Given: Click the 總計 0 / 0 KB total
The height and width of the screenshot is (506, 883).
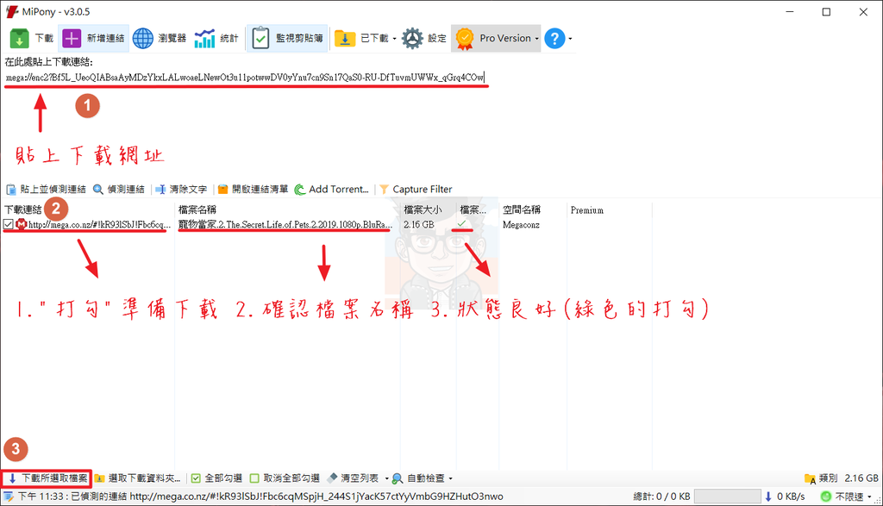Looking at the screenshot, I should click(661, 497).
